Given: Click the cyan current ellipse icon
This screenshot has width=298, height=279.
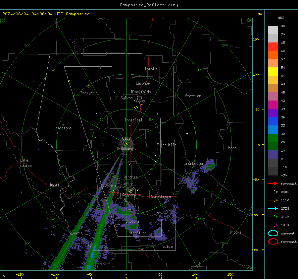Looking at the screenshot, I should 273,233.
